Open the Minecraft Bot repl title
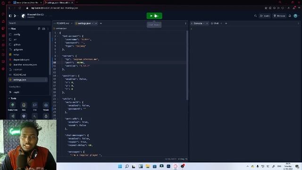This screenshot has width=302, height=170. click(35, 15)
